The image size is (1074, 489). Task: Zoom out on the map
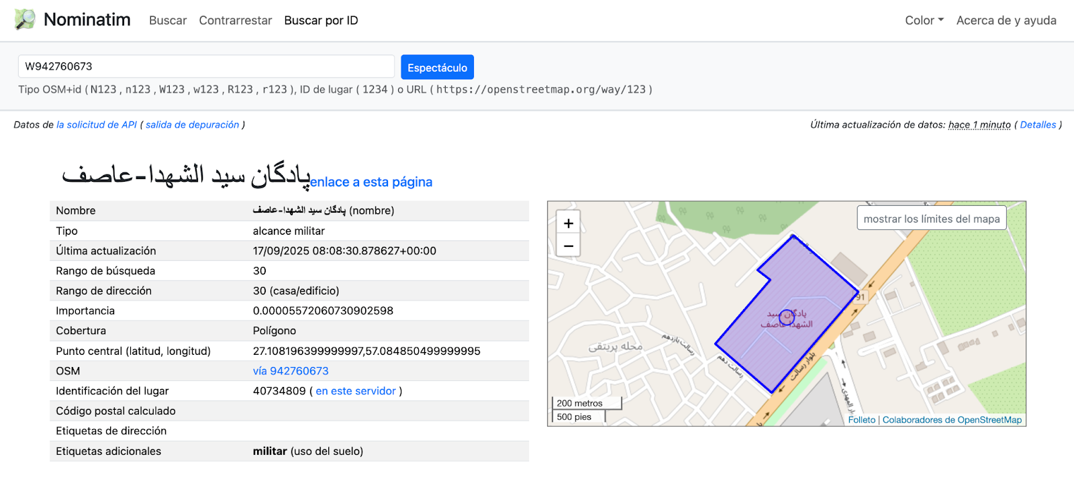coord(569,246)
